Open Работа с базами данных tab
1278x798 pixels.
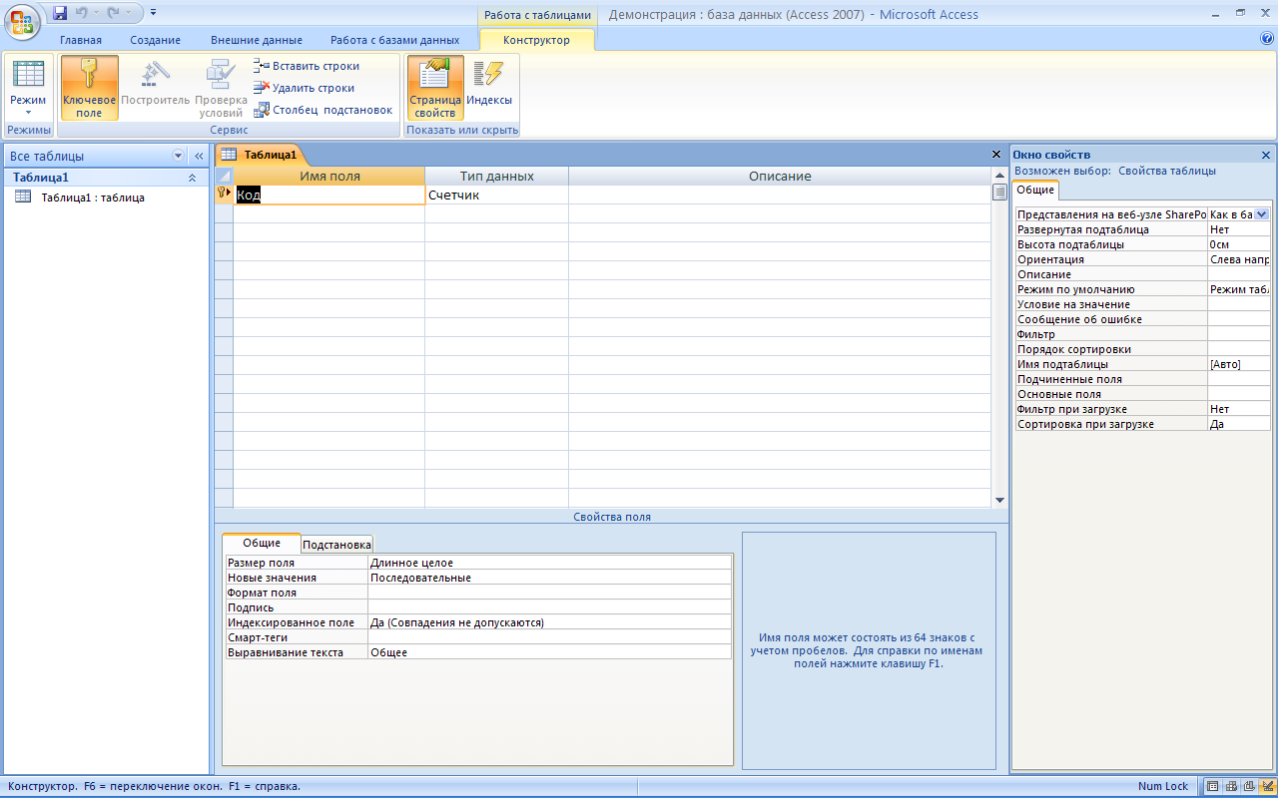click(x=395, y=40)
